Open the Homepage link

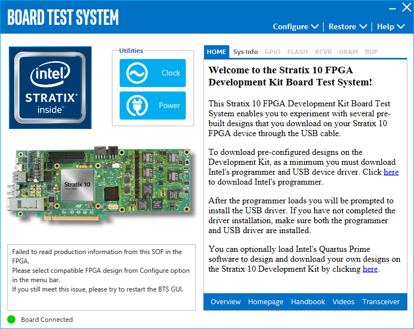pos(266,302)
